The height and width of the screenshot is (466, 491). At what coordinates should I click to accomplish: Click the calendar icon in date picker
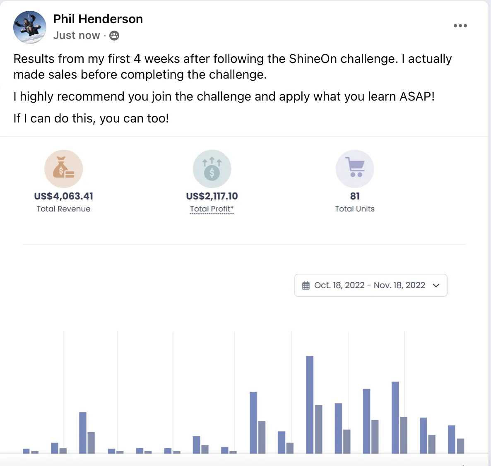306,286
